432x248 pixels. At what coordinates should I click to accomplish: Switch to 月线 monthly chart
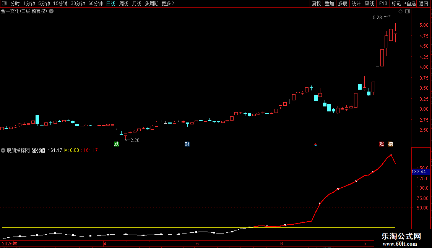point(136,3)
